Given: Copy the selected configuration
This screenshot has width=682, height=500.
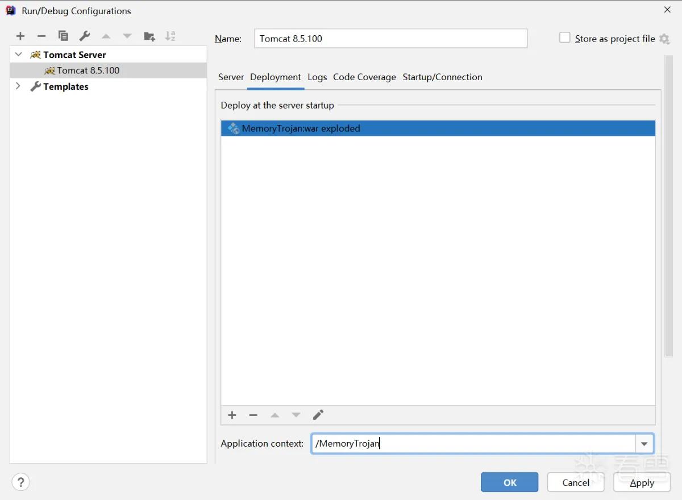Looking at the screenshot, I should pyautogui.click(x=63, y=36).
